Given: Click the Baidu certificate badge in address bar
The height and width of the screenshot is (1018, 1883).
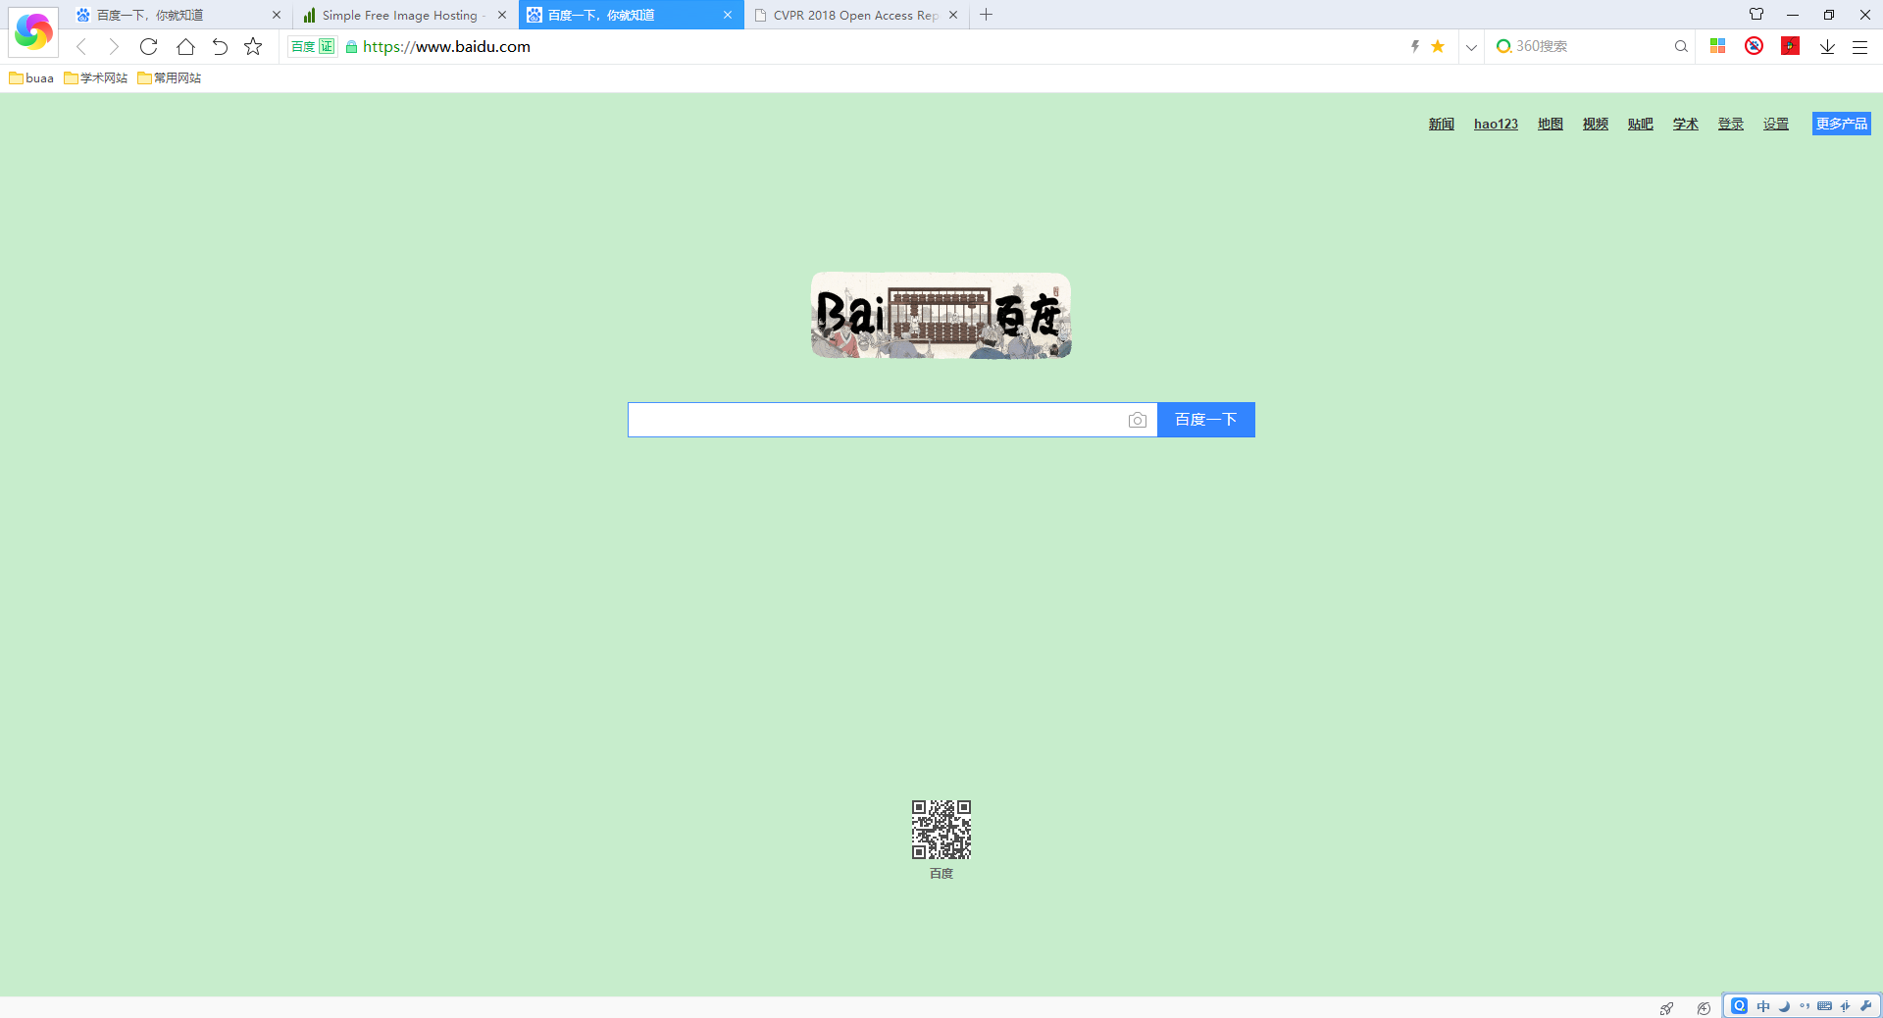Looking at the screenshot, I should pos(312,46).
